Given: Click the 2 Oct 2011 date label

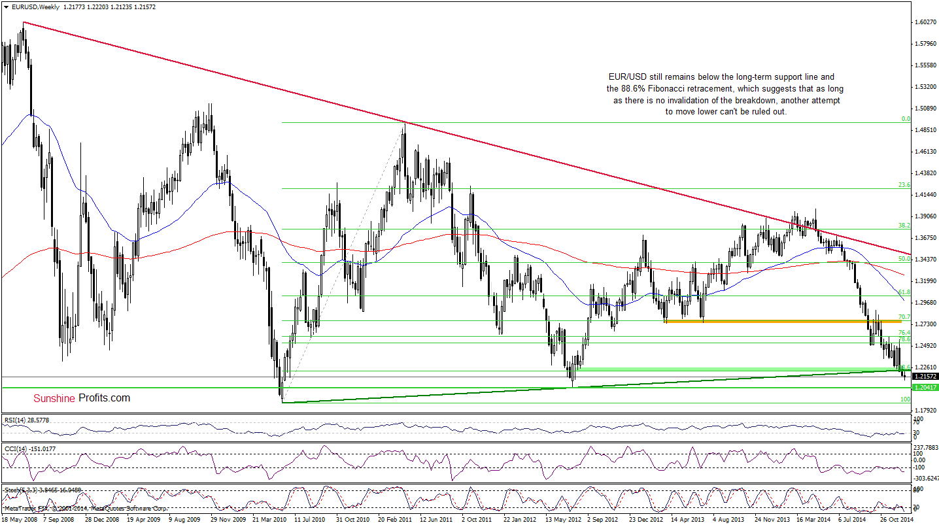Looking at the screenshot, I should click(x=475, y=519).
